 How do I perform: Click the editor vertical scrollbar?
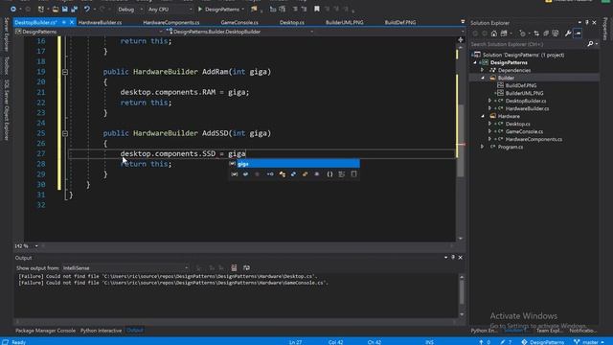461,141
